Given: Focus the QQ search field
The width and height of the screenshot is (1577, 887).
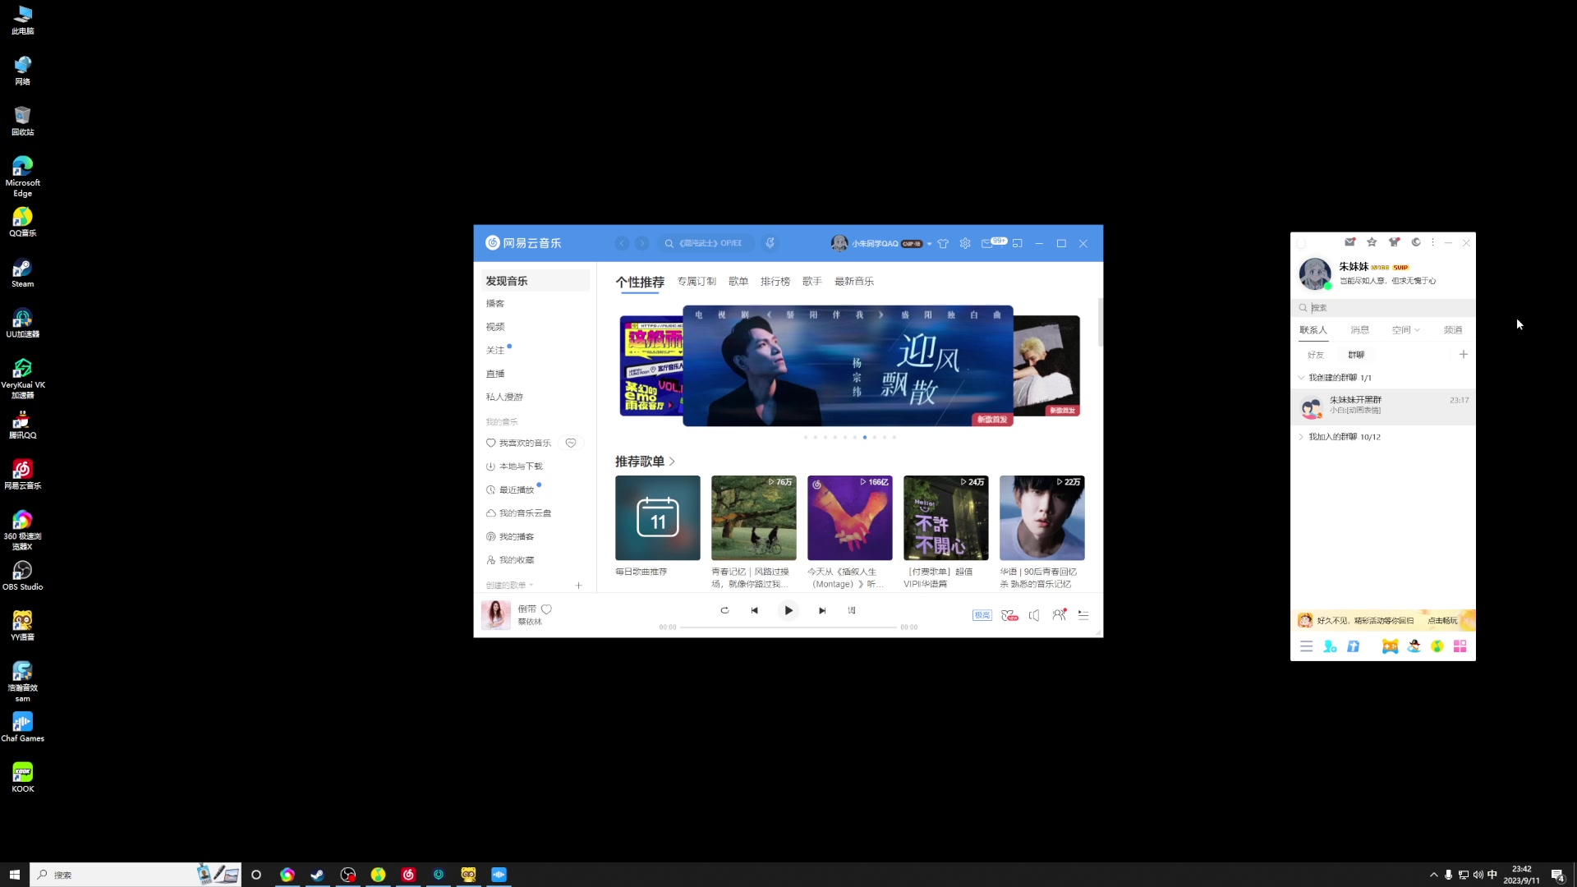Looking at the screenshot, I should click(1383, 308).
